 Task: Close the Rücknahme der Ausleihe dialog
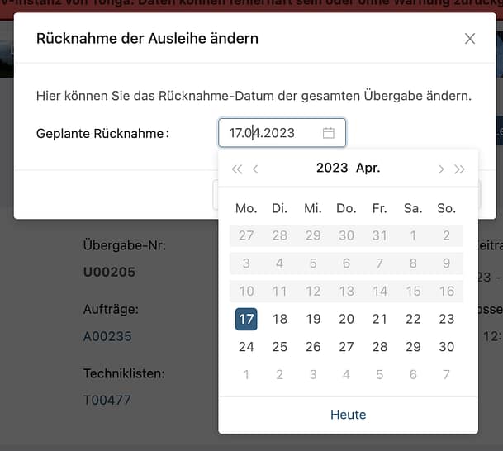pos(469,38)
